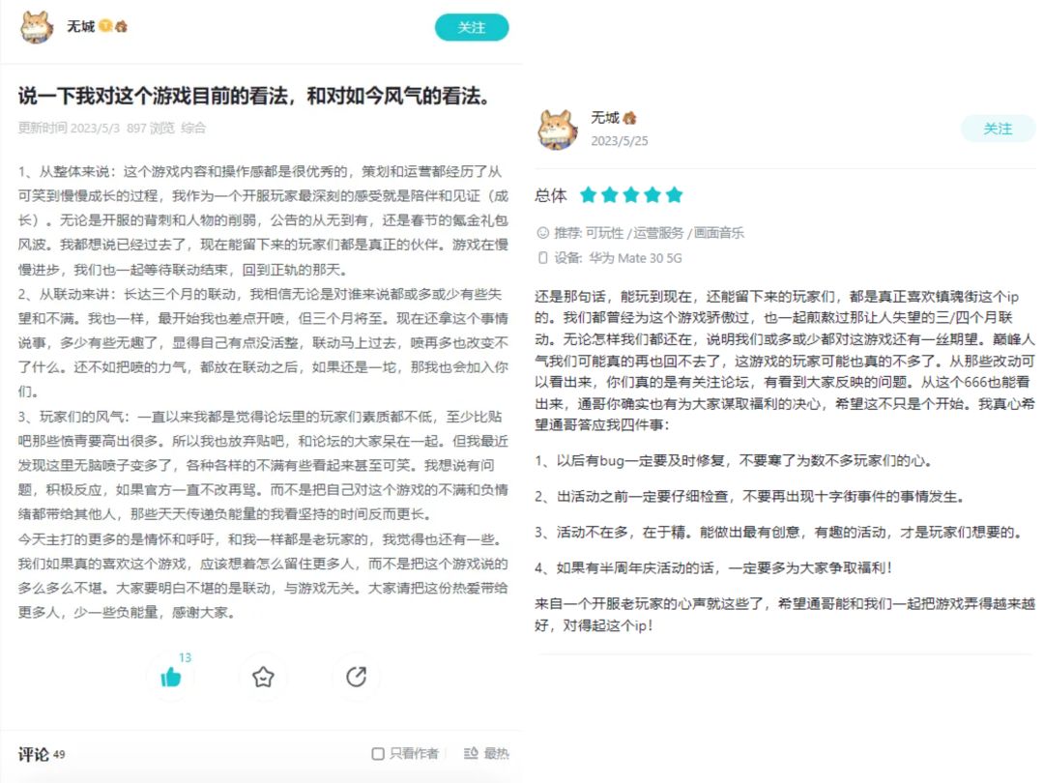This screenshot has height=783, width=1044.
Task: Open 无城's avatar in the post header
Action: pyautogui.click(x=37, y=27)
